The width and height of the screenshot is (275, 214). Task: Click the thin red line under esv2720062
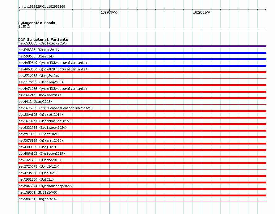click(142, 78)
